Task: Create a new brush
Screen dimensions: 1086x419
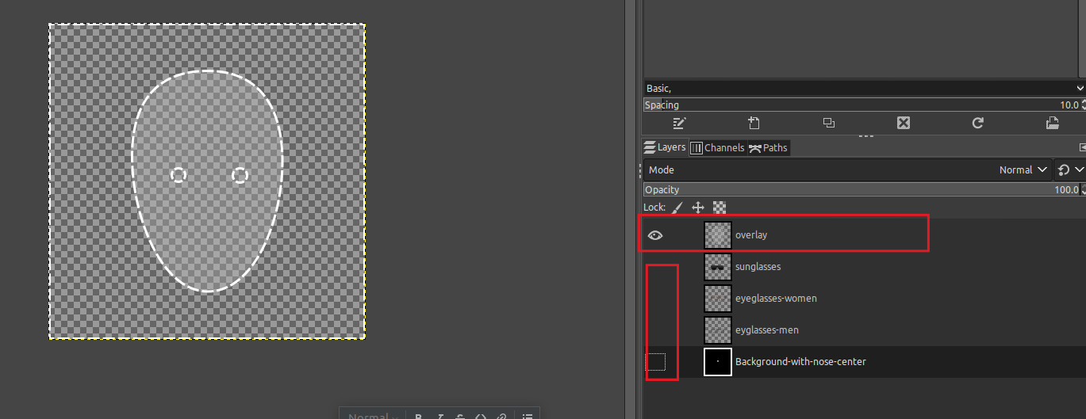Action: tap(754, 123)
